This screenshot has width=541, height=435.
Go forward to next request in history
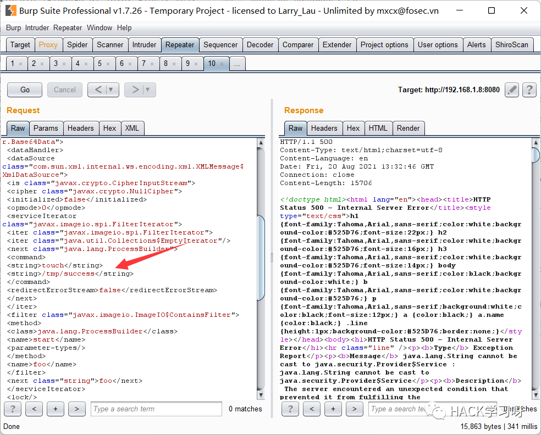(x=135, y=90)
